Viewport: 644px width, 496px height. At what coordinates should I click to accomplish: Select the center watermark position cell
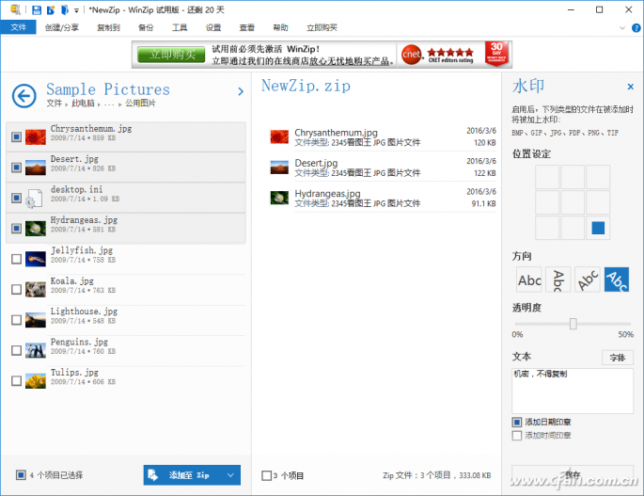click(573, 202)
